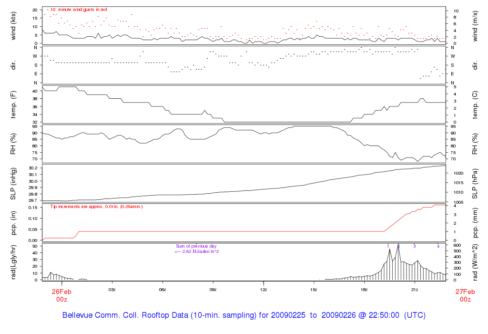Click the 'SLP (inHg)' axis label
The height and width of the screenshot is (334, 488).
tap(13, 184)
